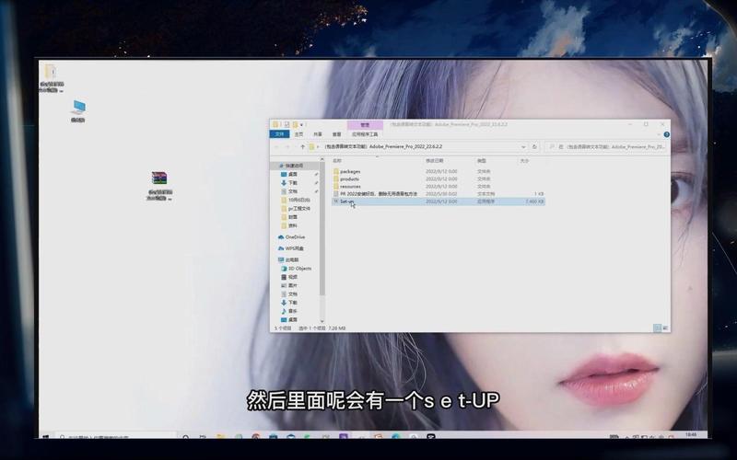Open quick access toolbar dropdown arrow

click(x=302, y=125)
